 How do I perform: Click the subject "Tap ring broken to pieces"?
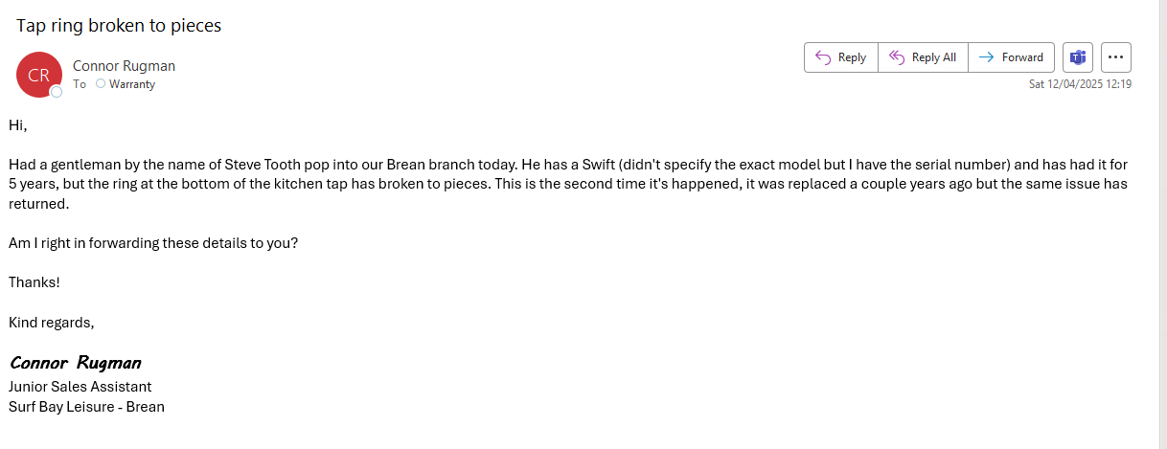tap(119, 26)
